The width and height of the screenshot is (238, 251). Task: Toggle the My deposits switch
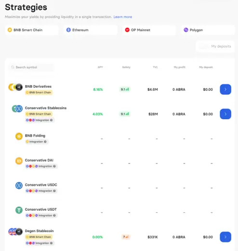pyautogui.click(x=204, y=46)
